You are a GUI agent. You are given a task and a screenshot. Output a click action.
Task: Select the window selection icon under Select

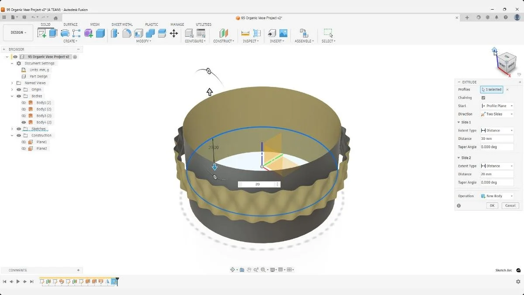(x=328, y=33)
